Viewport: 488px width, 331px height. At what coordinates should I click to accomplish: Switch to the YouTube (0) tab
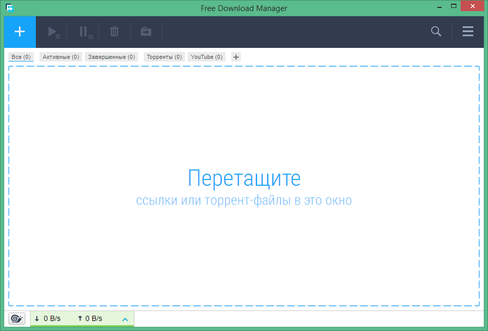(x=206, y=56)
